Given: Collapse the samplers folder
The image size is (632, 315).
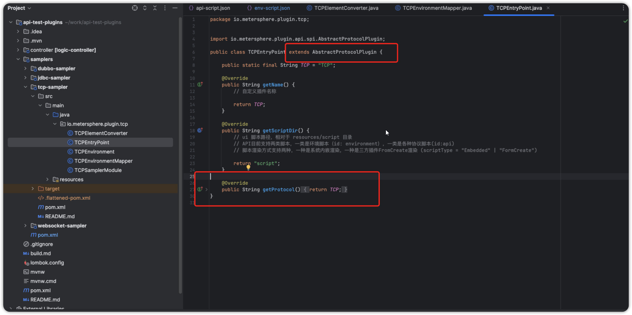Looking at the screenshot, I should tap(18, 59).
